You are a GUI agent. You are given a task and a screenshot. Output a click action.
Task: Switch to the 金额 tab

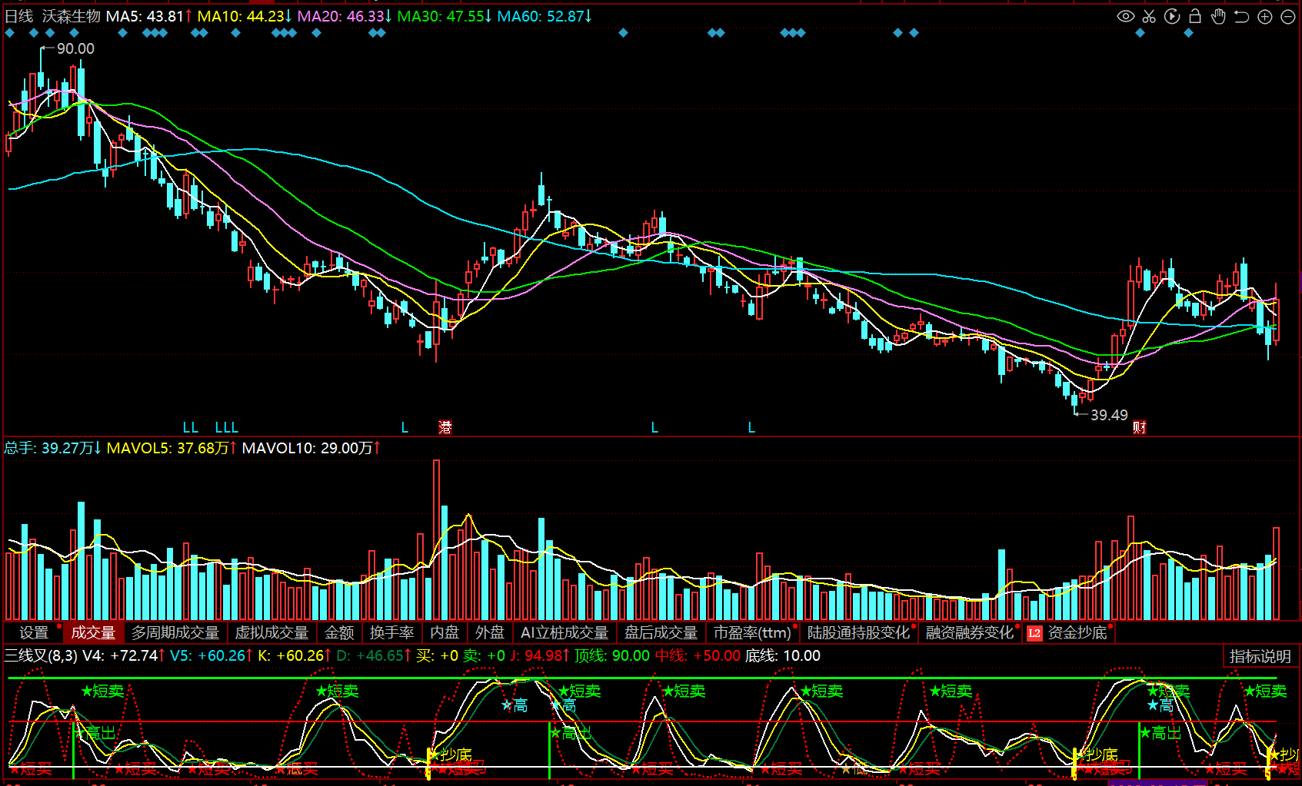(339, 632)
